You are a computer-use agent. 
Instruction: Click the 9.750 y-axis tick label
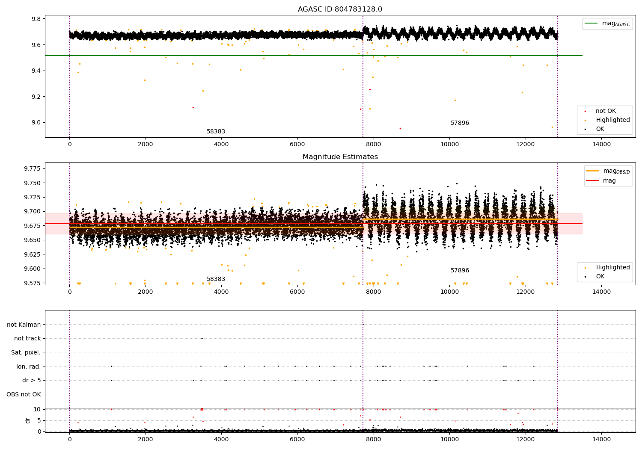33,183
